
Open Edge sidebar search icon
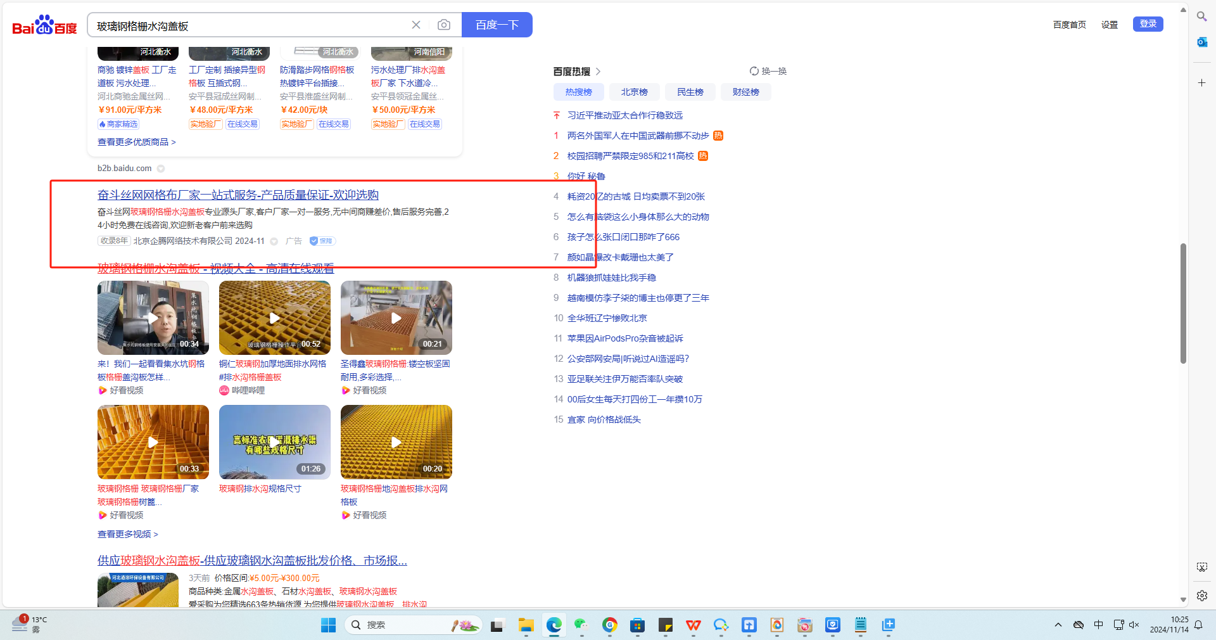(x=1201, y=16)
